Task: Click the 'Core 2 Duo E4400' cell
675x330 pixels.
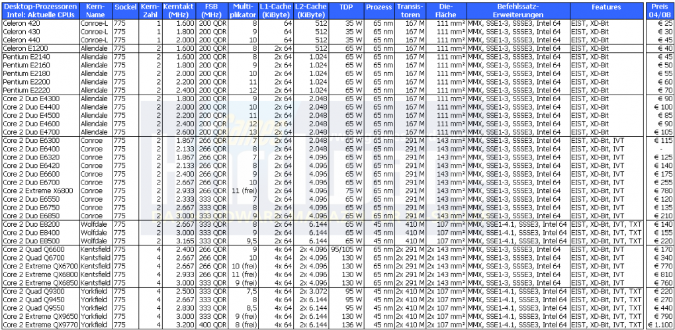Action: click(41, 106)
